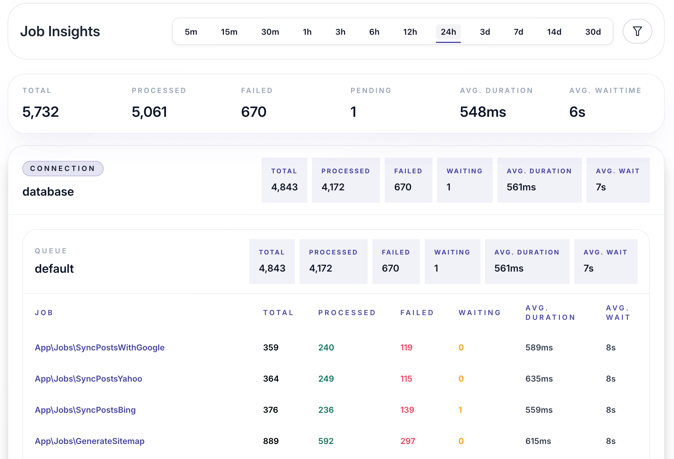Click the summary processed value 5,061
Viewport: 674px width, 459px height.
point(150,112)
